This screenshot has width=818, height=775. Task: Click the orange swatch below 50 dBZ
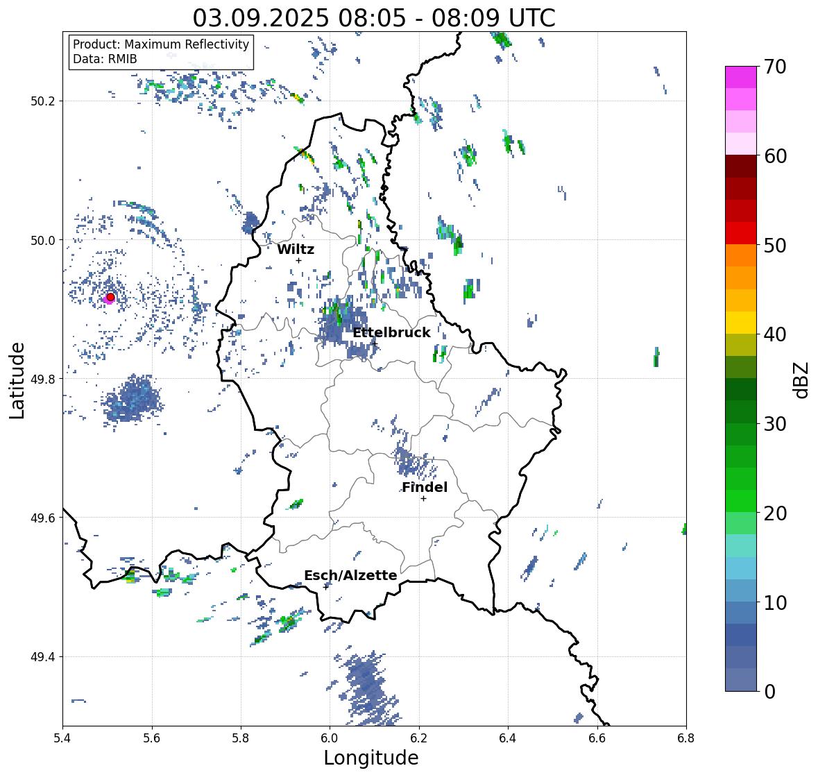point(741,255)
